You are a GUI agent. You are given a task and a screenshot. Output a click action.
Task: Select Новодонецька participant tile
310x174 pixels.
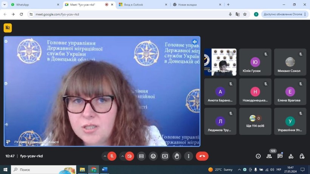255,92
